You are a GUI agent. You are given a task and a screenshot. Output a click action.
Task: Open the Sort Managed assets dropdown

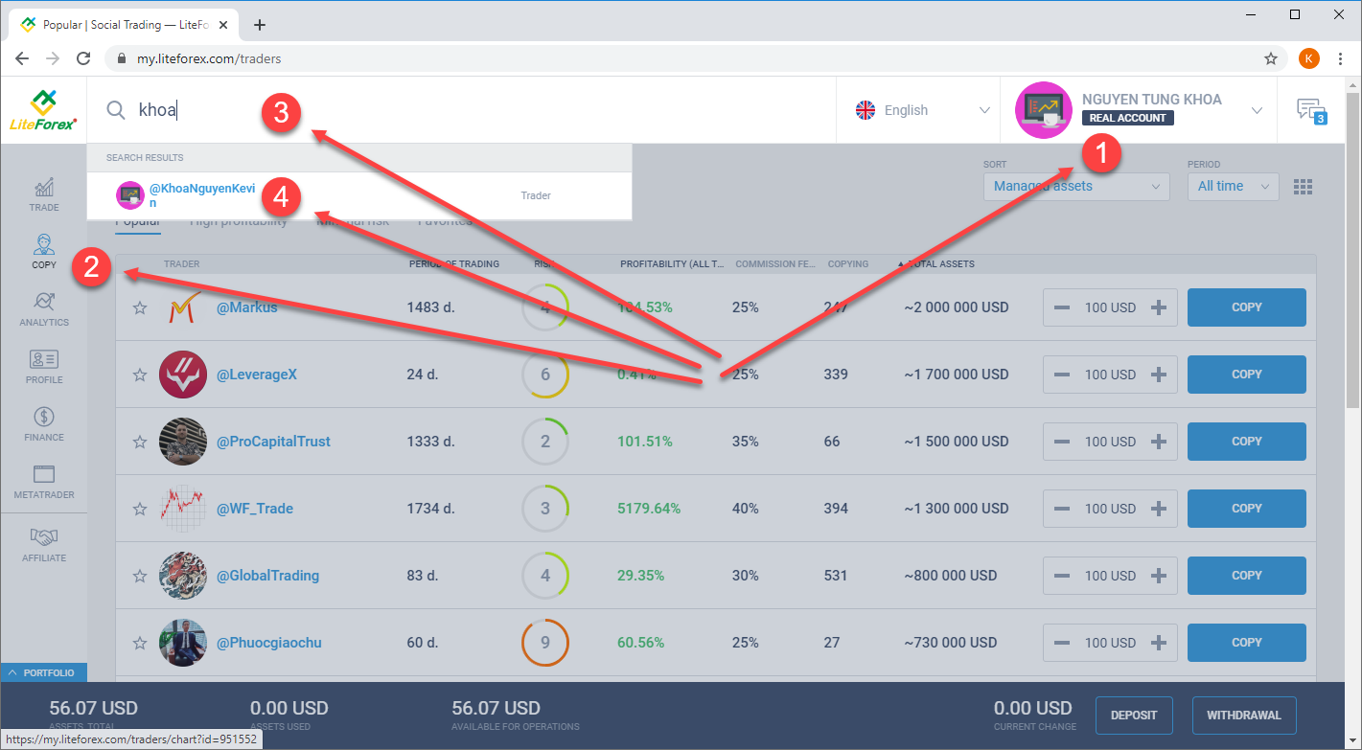coord(1075,187)
